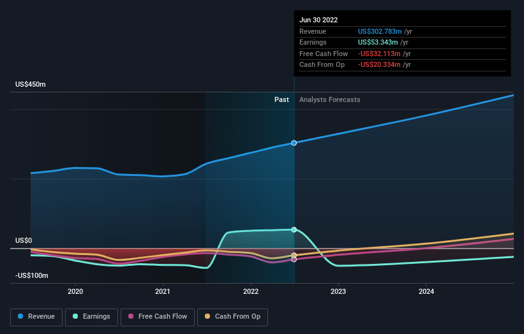
Task: Click the Revenue data point marker on blue line
Action: (x=294, y=143)
